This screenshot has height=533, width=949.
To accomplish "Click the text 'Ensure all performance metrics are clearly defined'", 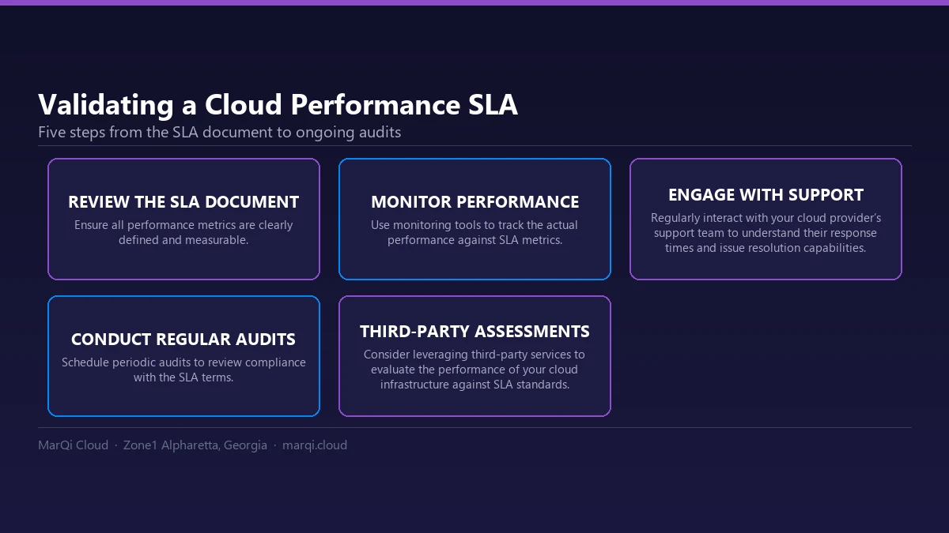I will point(183,232).
